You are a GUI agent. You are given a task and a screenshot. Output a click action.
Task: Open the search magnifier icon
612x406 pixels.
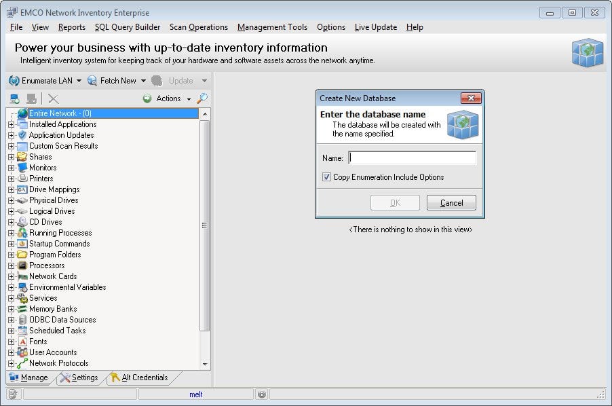pyautogui.click(x=202, y=98)
